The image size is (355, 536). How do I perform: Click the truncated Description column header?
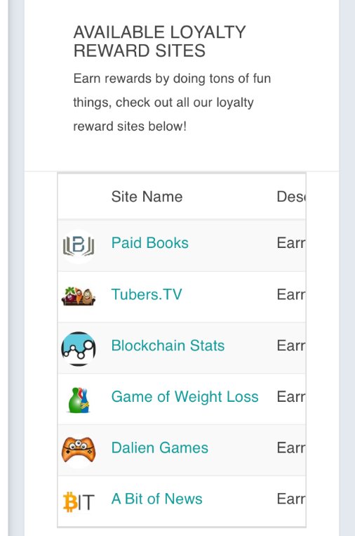[291, 197]
